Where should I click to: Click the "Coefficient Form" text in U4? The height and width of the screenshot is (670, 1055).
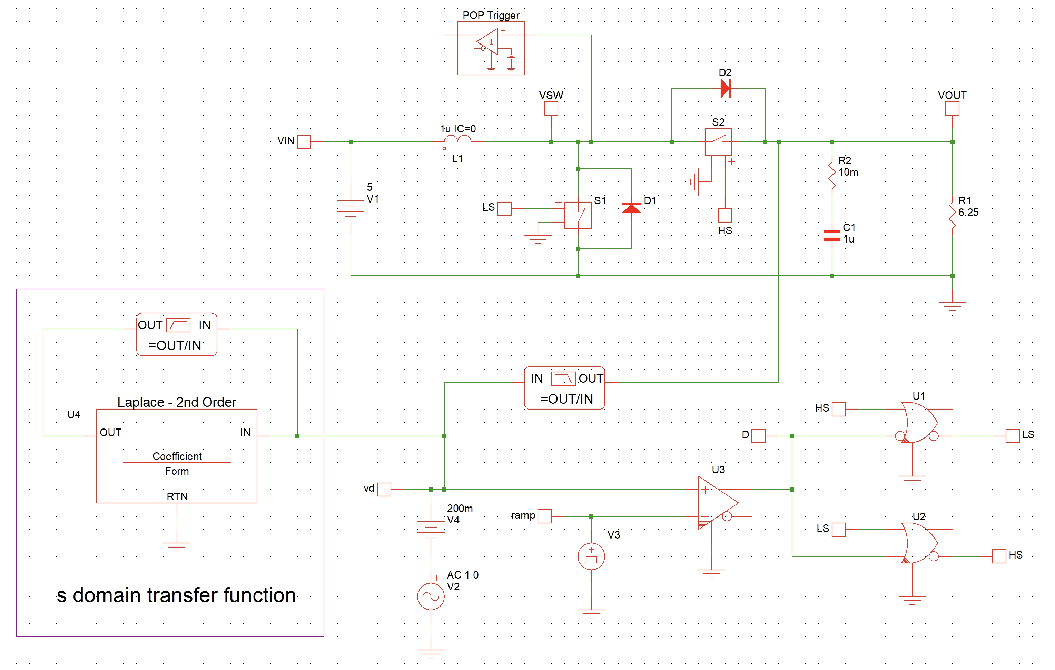177,464
